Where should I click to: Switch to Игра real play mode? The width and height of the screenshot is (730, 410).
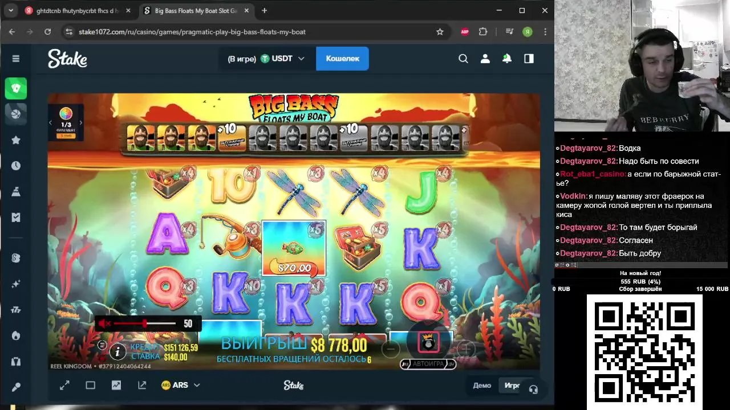[512, 386]
